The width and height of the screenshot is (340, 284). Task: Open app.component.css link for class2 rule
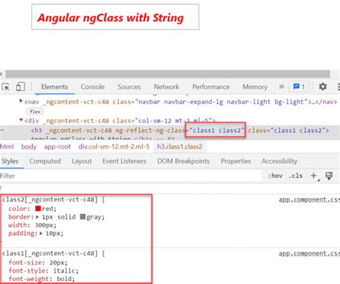(x=309, y=199)
